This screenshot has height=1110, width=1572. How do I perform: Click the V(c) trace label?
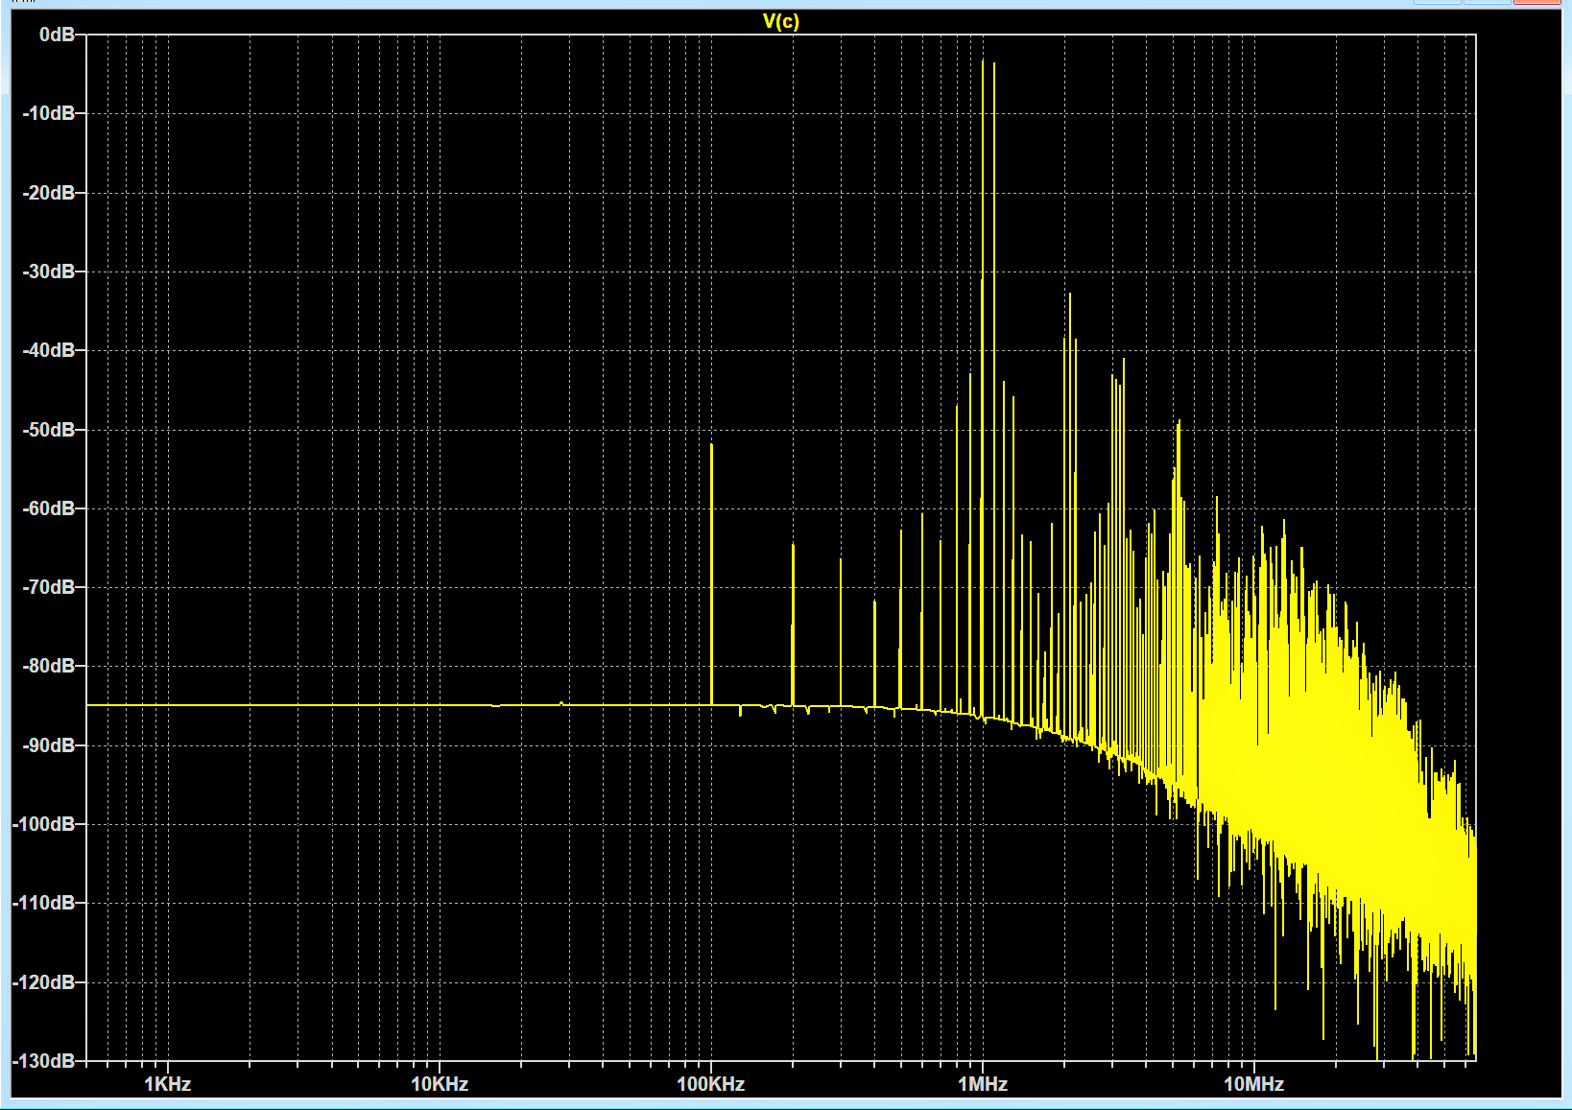tap(780, 21)
